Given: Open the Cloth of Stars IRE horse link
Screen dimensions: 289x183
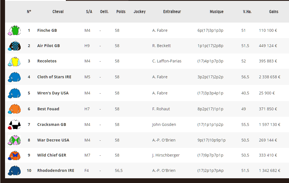Looking at the screenshot, I should pos(54,77).
